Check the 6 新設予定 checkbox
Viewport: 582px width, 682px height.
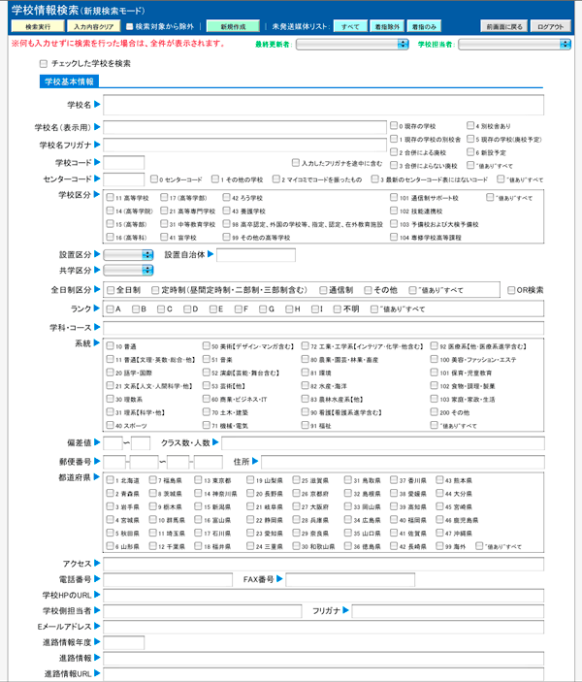(x=470, y=152)
